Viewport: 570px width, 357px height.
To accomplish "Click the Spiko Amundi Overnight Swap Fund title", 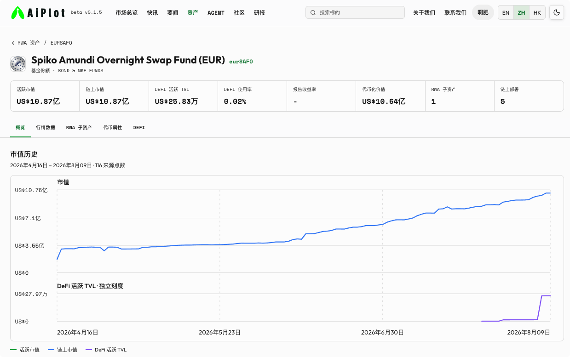I will (128, 60).
